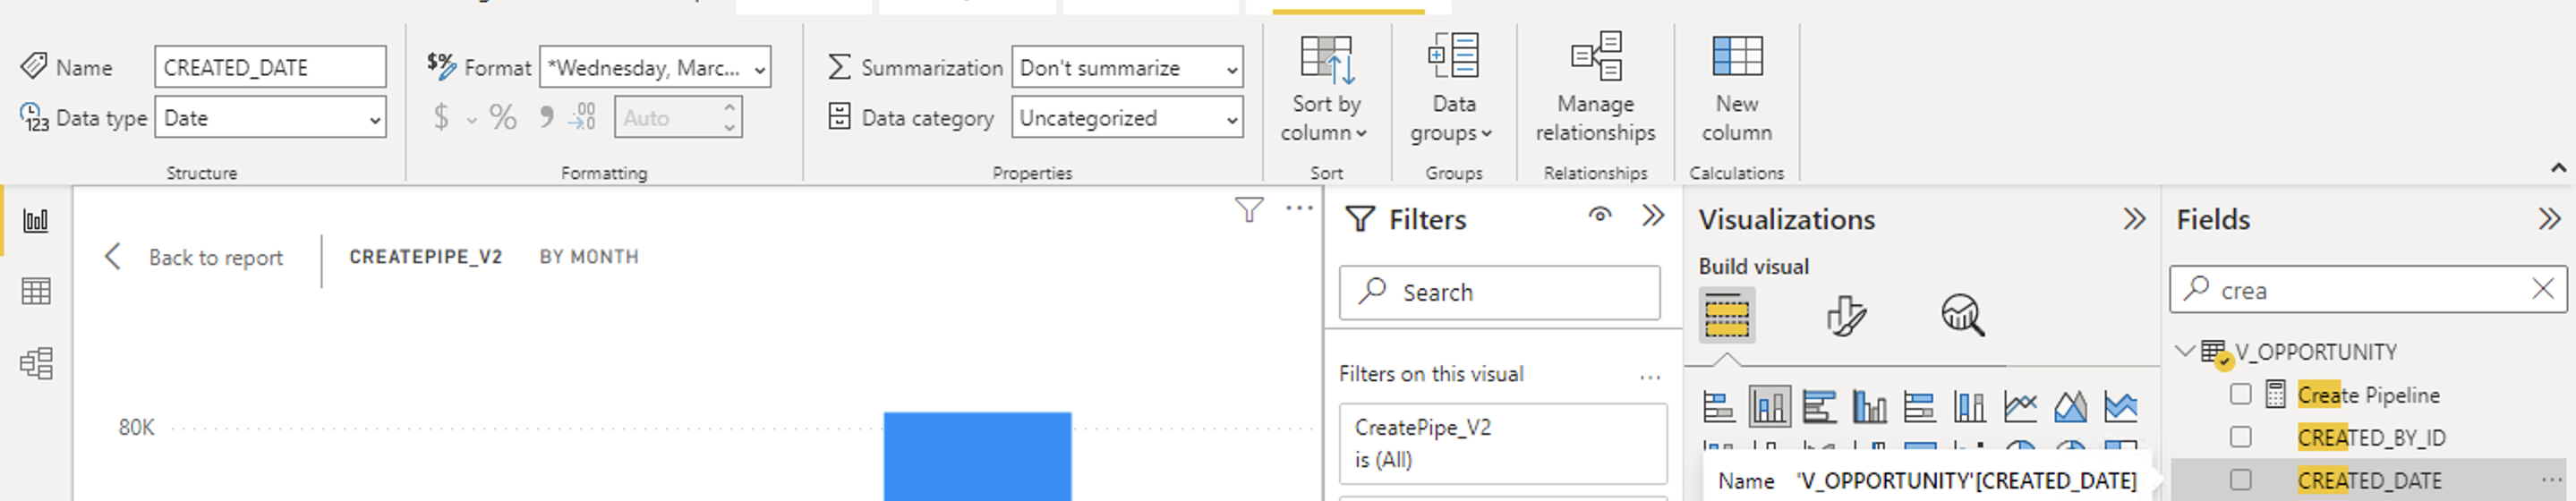Image resolution: width=2576 pixels, height=501 pixels.
Task: Select the CREATED_DATE field label
Action: (2369, 481)
